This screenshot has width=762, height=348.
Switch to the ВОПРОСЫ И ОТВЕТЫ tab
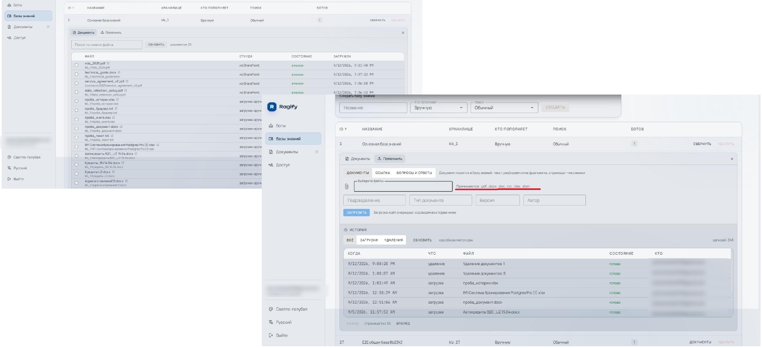(x=414, y=173)
